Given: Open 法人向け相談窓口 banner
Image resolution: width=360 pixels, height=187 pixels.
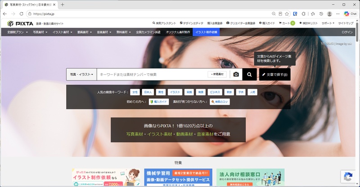Looking at the screenshot, I should 251,178.
